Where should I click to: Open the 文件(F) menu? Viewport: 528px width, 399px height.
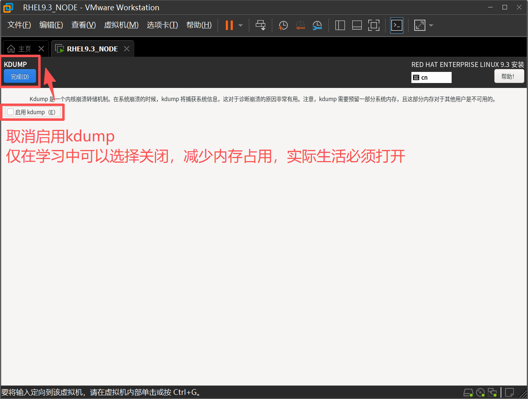[x=19, y=25]
